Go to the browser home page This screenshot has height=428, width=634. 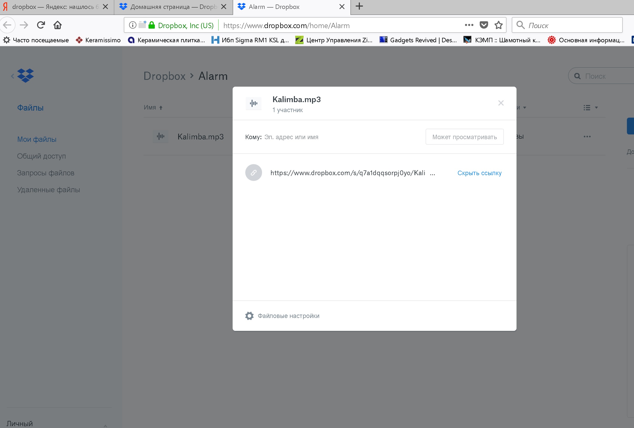pyautogui.click(x=58, y=25)
